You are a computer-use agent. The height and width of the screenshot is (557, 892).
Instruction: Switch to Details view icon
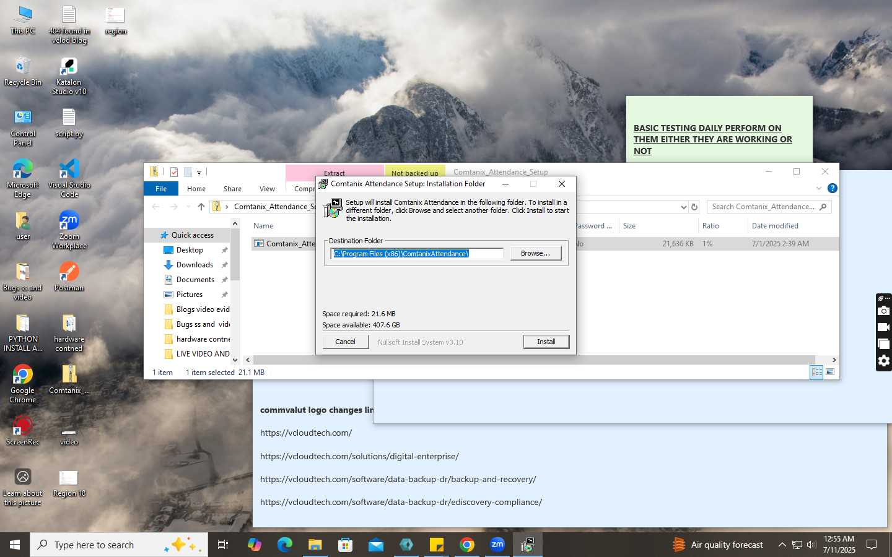coord(816,372)
